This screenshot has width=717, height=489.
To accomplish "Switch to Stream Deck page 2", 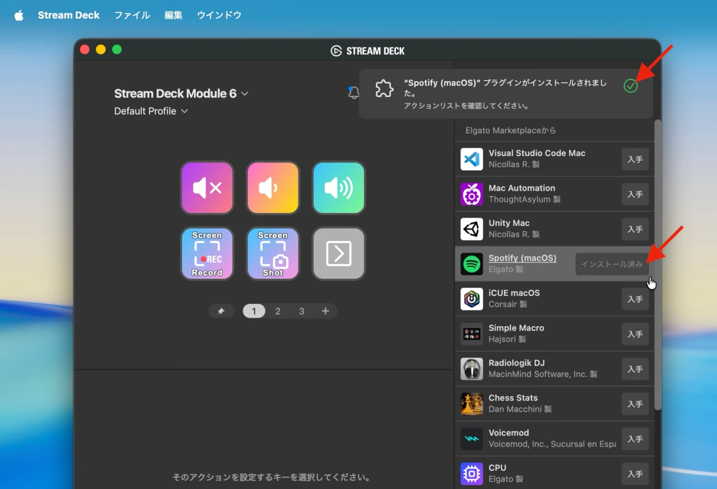I will [x=278, y=311].
